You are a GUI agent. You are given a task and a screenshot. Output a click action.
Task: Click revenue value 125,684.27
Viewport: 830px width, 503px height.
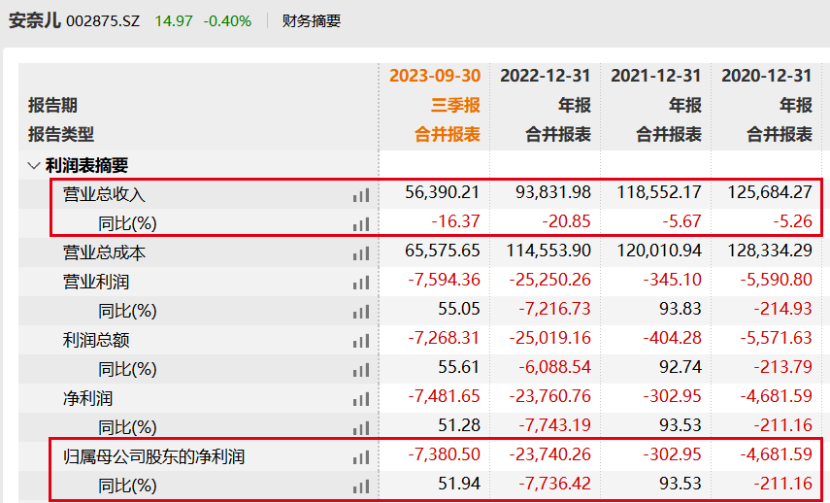pyautogui.click(x=770, y=192)
